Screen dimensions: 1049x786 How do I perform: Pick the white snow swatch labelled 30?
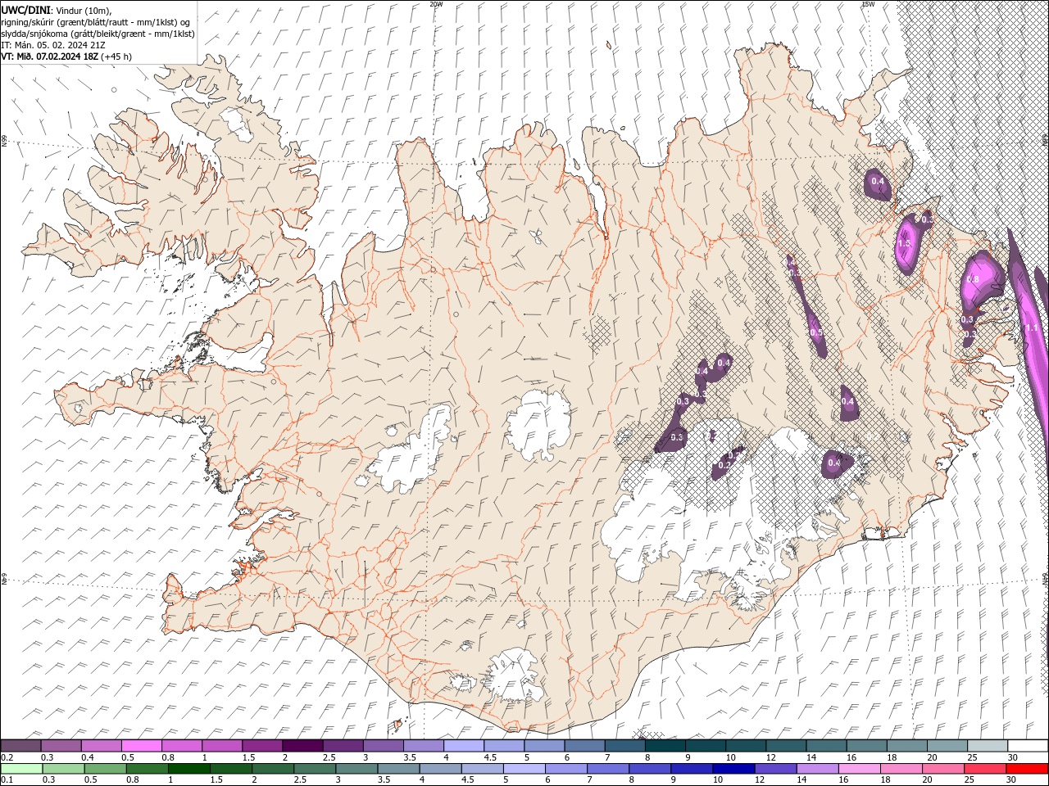pyautogui.click(x=1029, y=746)
